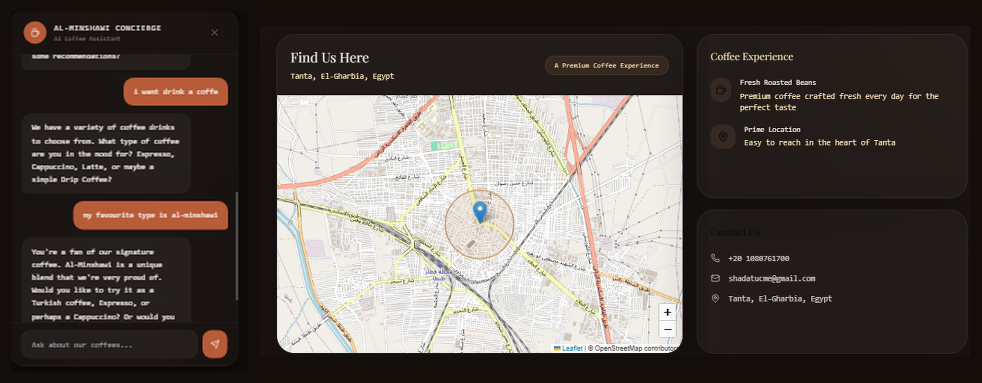Click contact address 'Tanta, El-Gharbia, Egypt'
The image size is (982, 383).
pos(780,299)
